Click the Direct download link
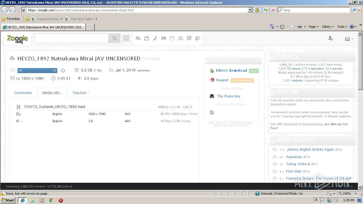363x204 pixels. [231, 71]
